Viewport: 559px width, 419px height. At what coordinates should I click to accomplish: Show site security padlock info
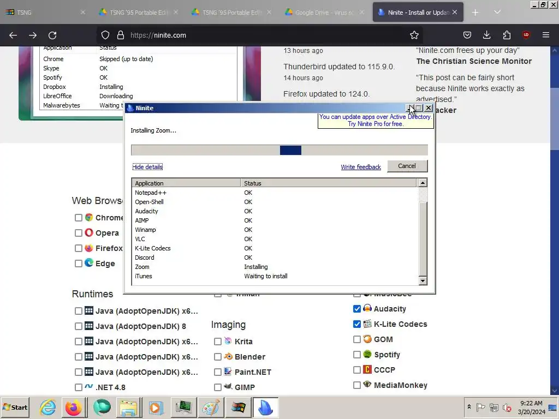tap(121, 35)
